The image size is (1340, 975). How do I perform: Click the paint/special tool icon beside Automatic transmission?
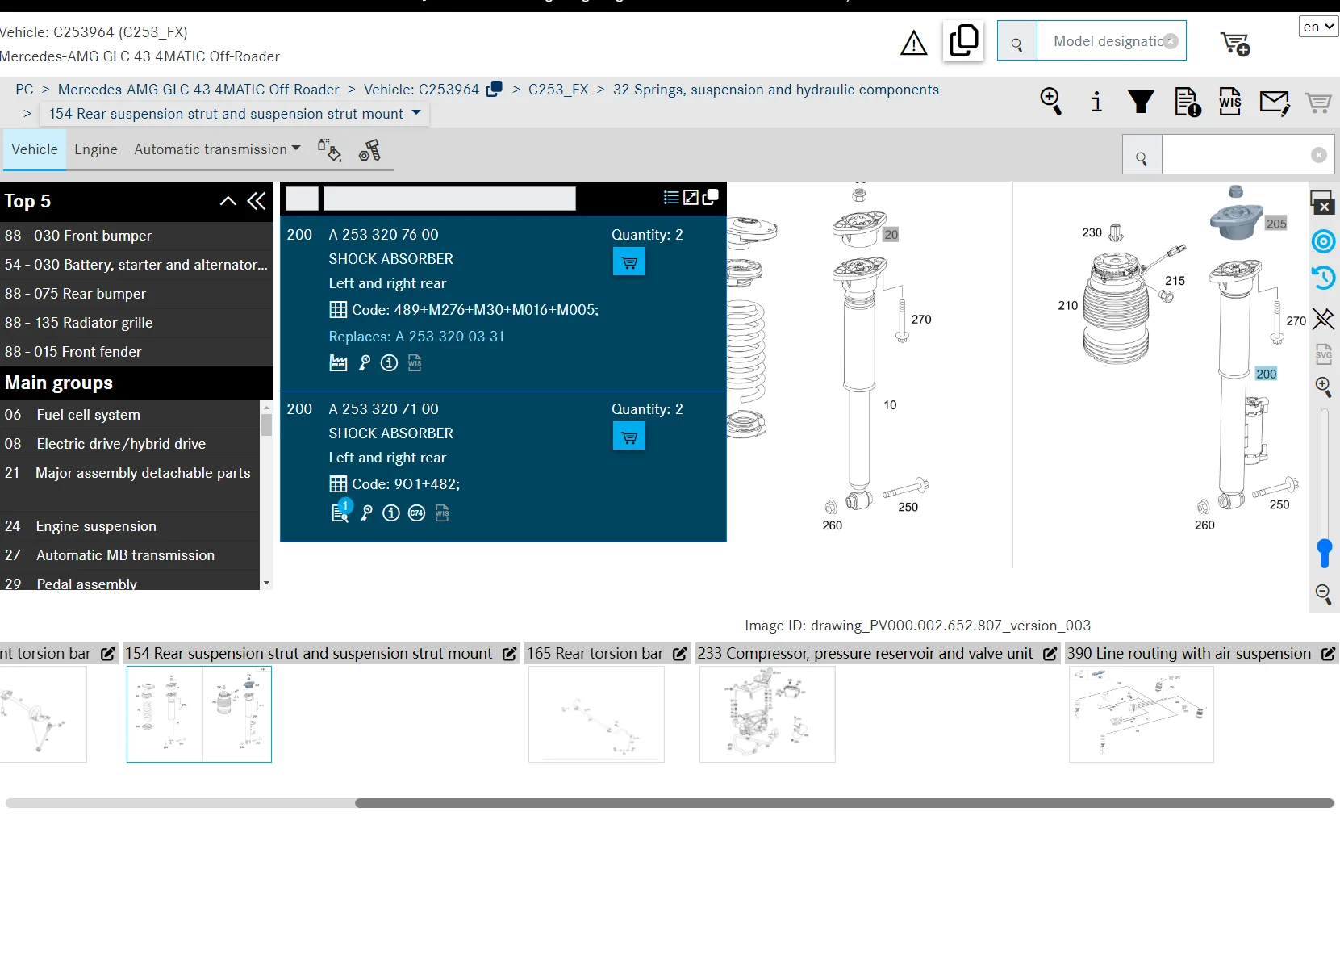coord(329,150)
